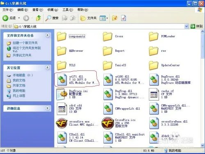Select the crossfireBase.dll file icon
This screenshot has height=154, width=205.
coord(154,123)
